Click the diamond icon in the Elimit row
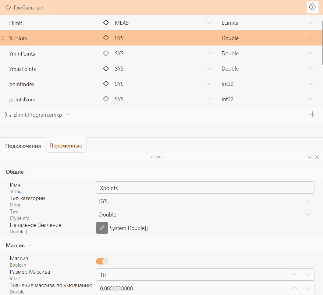Image resolution: width=323 pixels, height=295 pixels. point(106,23)
